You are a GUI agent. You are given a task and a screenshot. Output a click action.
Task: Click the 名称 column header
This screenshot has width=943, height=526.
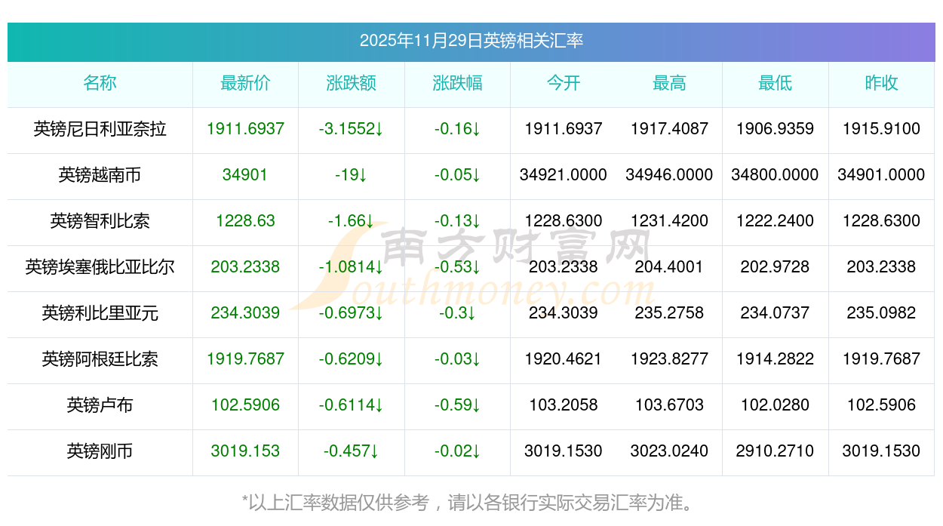coord(100,84)
